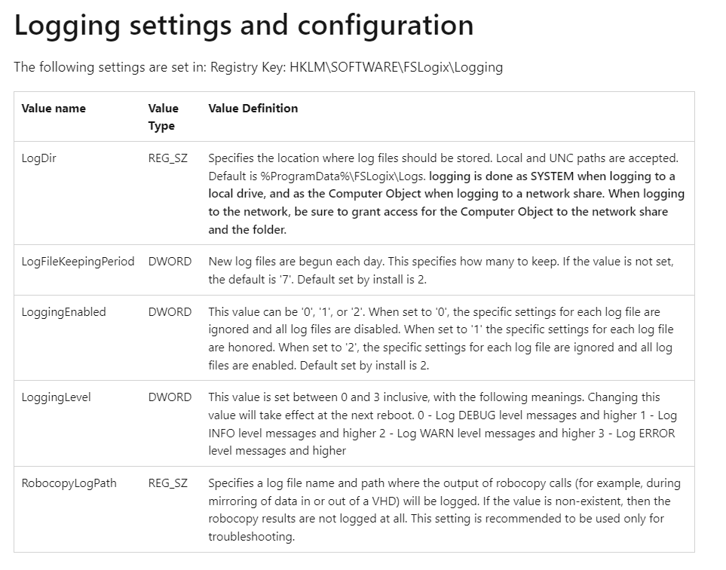Click DWORD type in the LogFileKeepingPeriod row

(x=170, y=262)
